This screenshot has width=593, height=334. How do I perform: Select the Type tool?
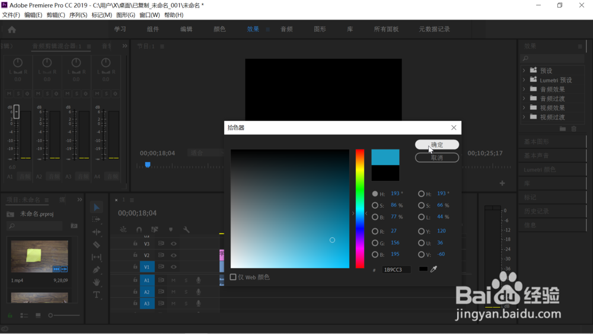pyautogui.click(x=97, y=295)
